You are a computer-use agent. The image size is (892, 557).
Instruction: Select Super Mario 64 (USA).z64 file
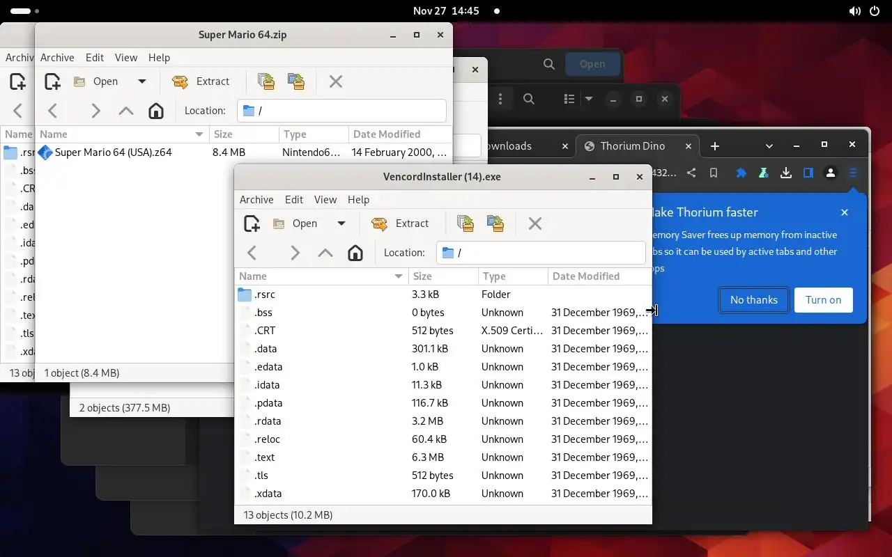coord(244,152)
